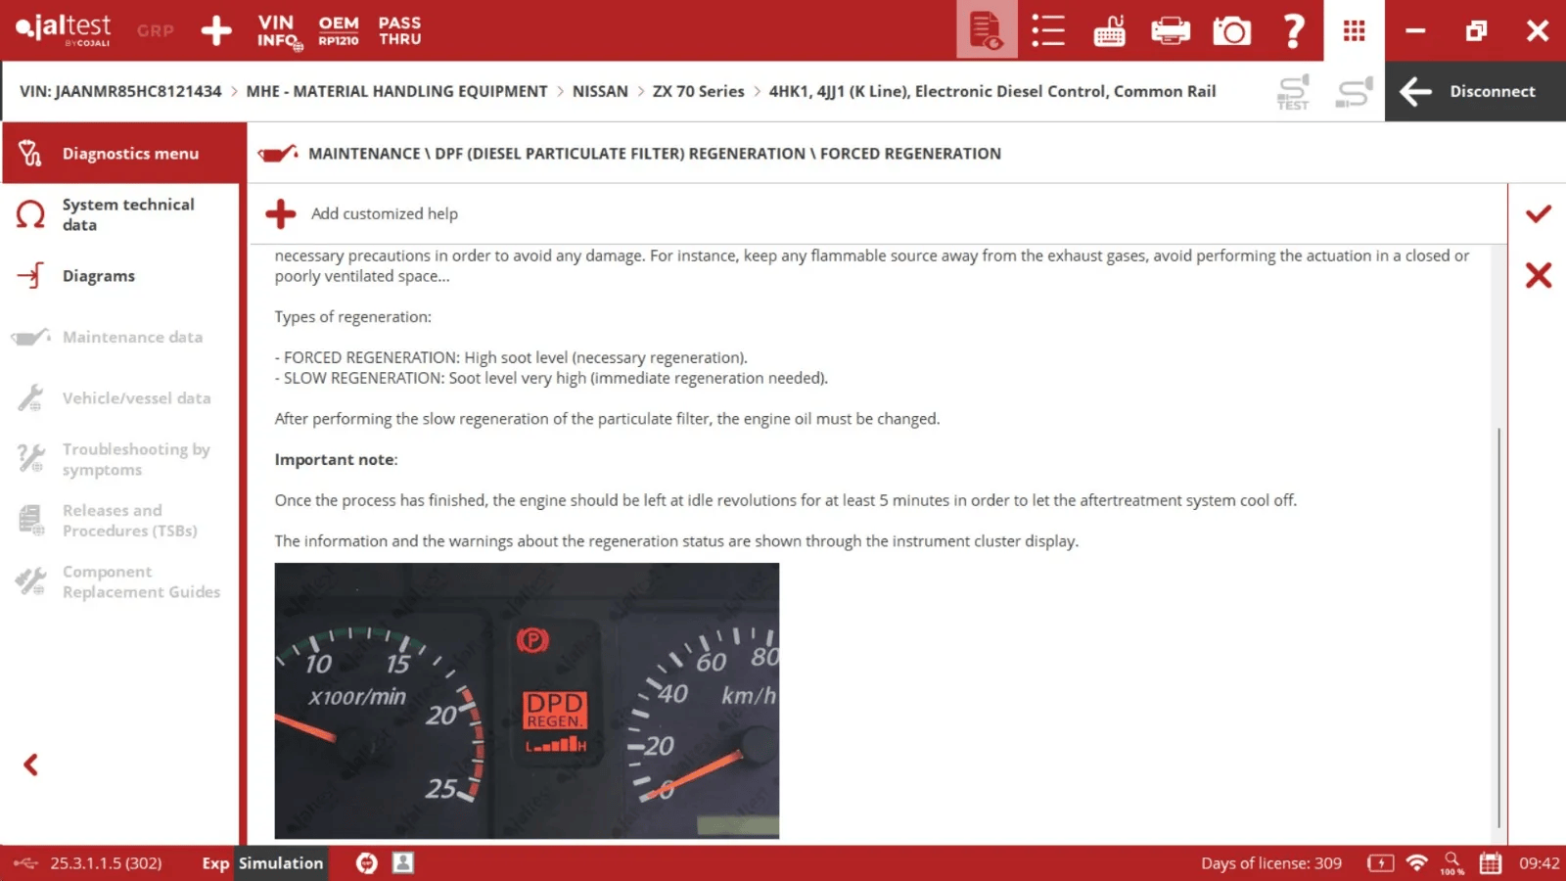Image resolution: width=1566 pixels, height=881 pixels.
Task: Click version 25.3.1.1.5 (302) text
Action: pyautogui.click(x=106, y=863)
